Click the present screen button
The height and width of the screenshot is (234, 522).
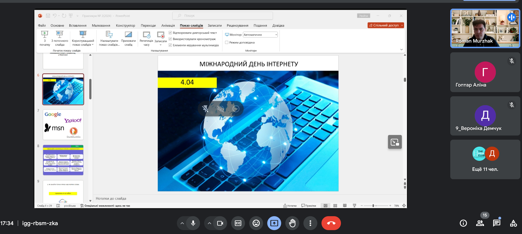pos(274,223)
